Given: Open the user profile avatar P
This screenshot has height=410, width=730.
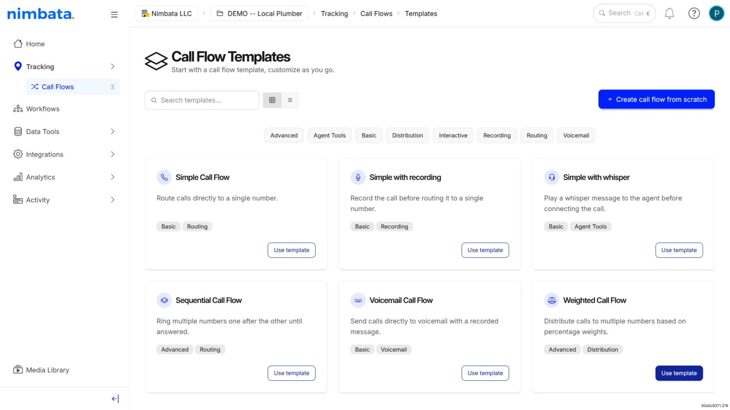Looking at the screenshot, I should tap(716, 14).
